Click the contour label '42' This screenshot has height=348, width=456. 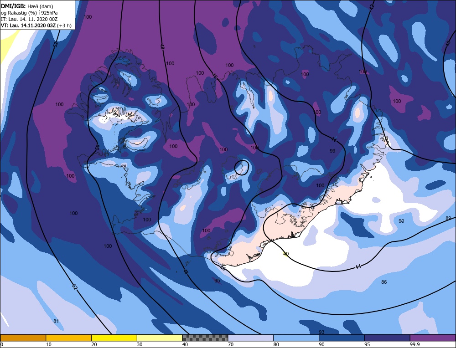point(372,8)
